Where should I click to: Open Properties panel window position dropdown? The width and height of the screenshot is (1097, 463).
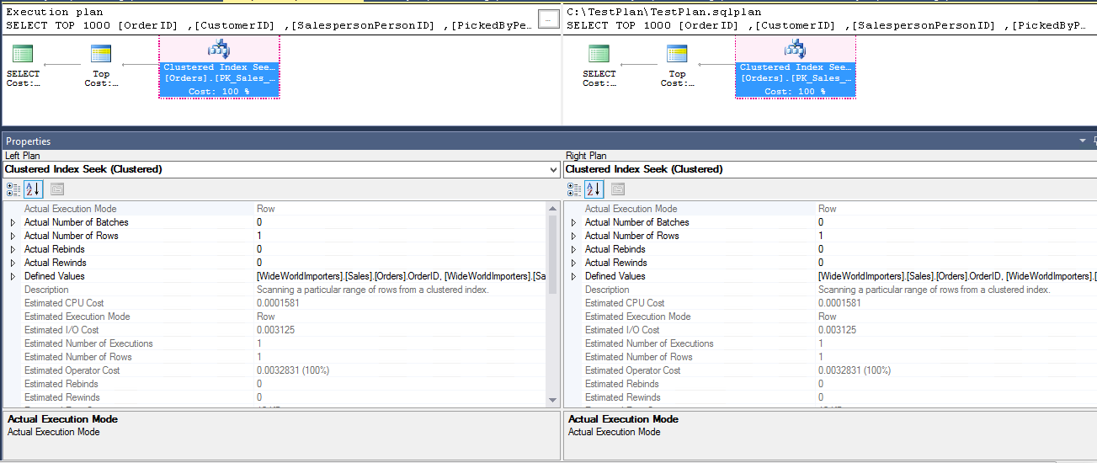click(1083, 141)
